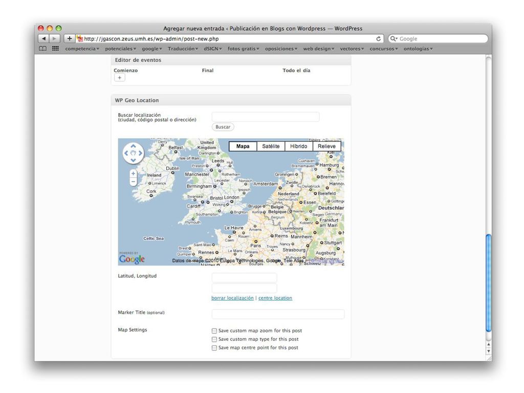Switch map to Satélite view

coord(271,146)
